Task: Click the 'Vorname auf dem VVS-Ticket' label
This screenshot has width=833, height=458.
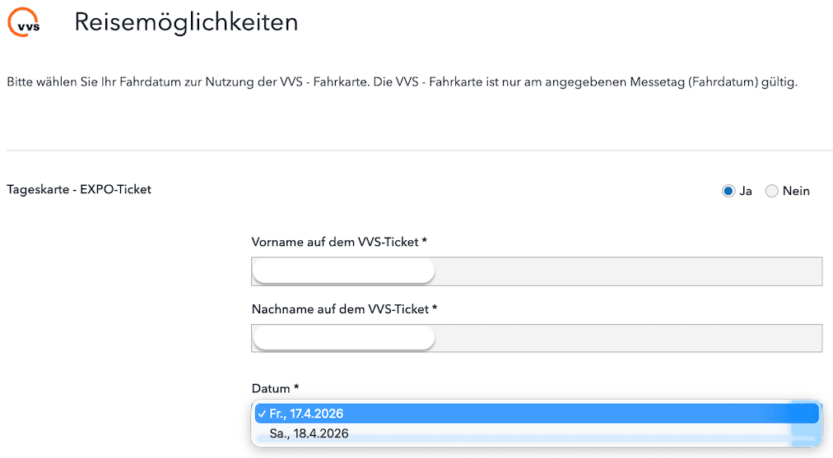Action: 339,242
